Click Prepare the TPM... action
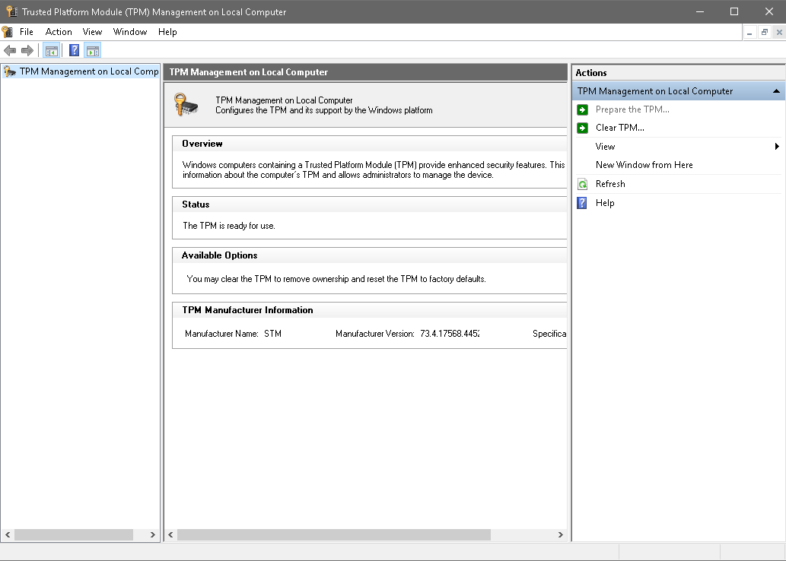 click(x=632, y=109)
